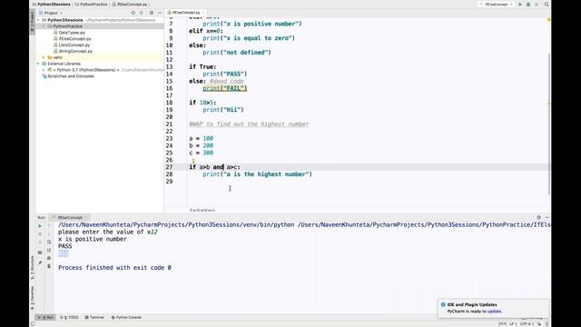Collapse the External Libraries node arrow
Screen dimensions: 581x327
click(38, 64)
